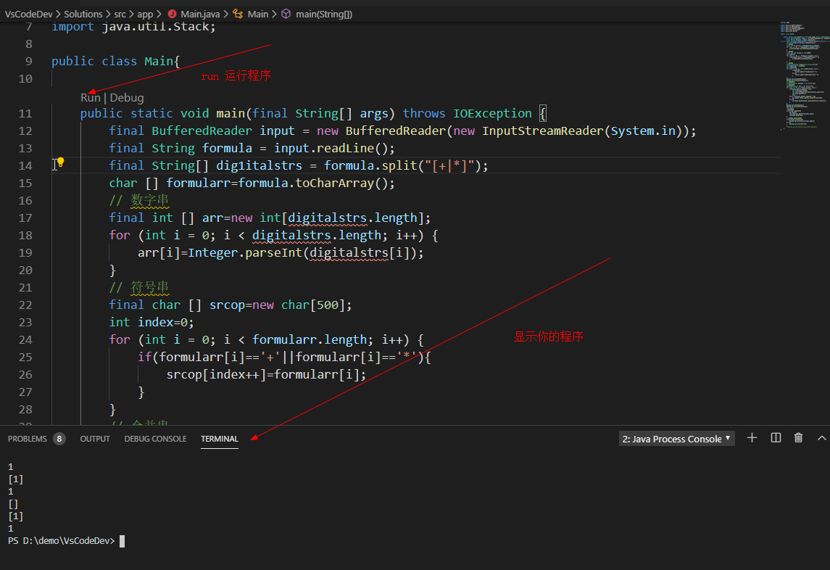
Task: Click the Java file icon in breadcrumb
Action: point(173,13)
